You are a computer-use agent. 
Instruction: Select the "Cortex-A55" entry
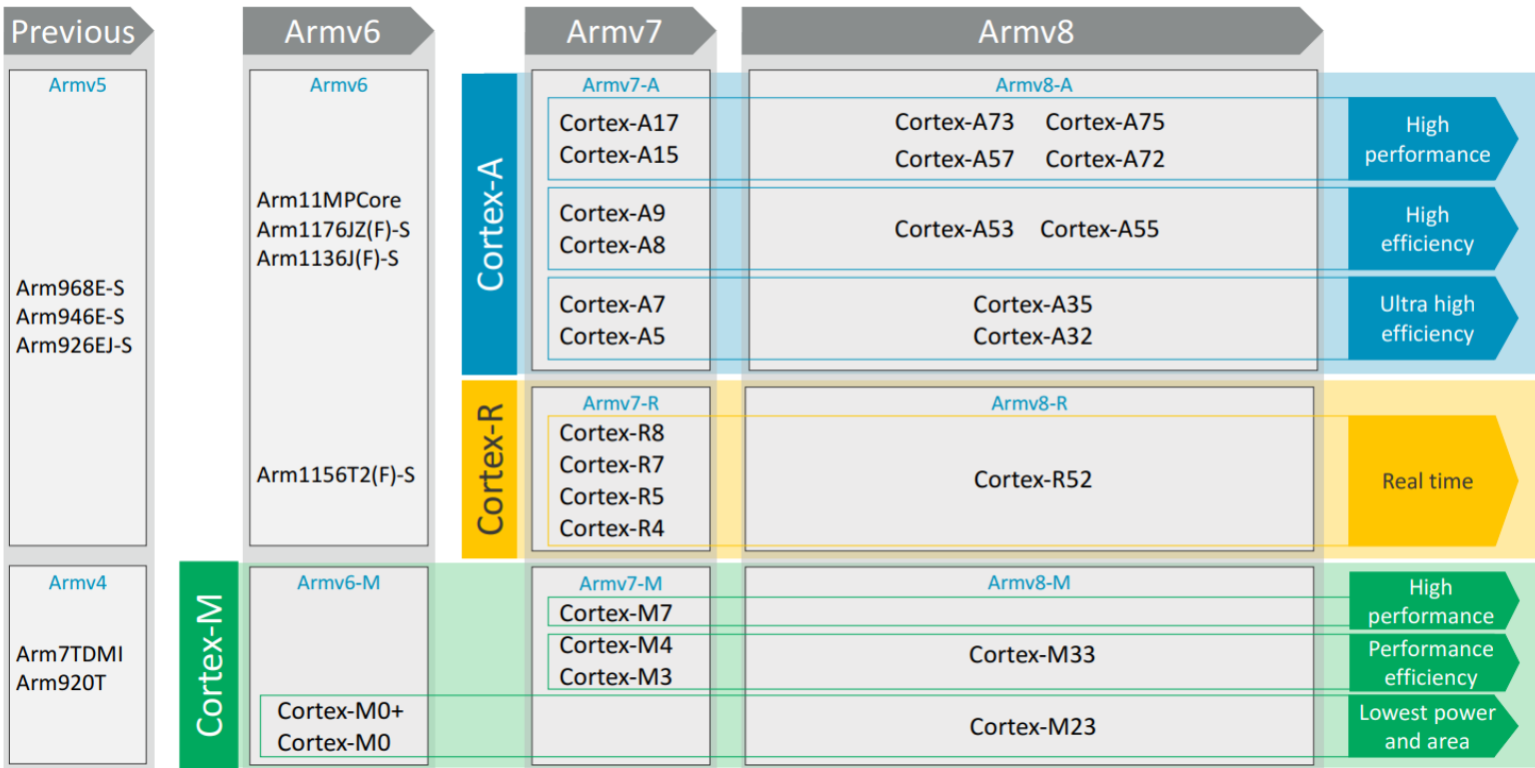[x=1099, y=229]
